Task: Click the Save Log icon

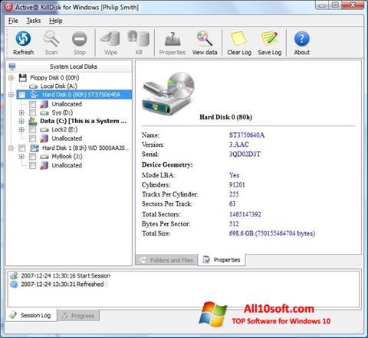Action: click(269, 39)
